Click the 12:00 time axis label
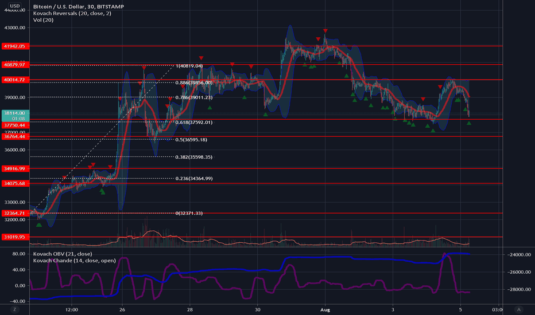The width and height of the screenshot is (535, 315). (x=72, y=309)
